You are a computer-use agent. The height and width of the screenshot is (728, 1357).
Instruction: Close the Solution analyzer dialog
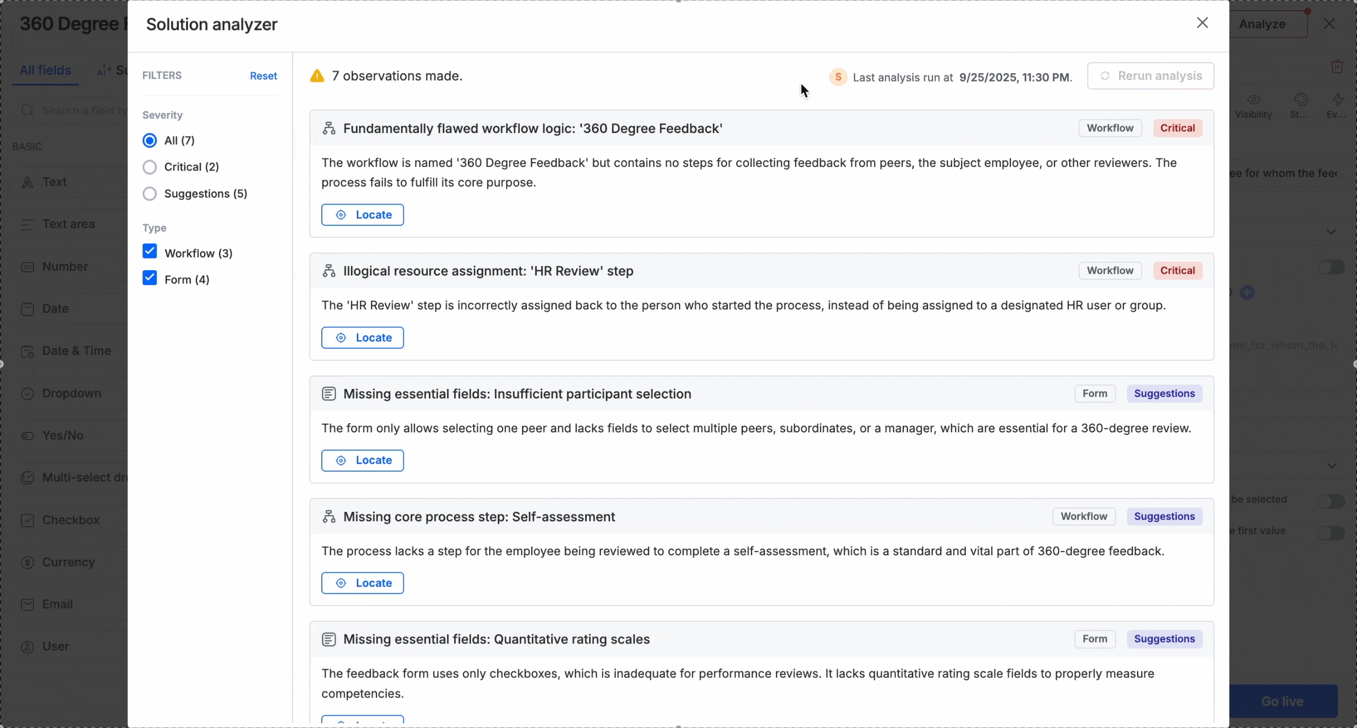click(x=1202, y=23)
